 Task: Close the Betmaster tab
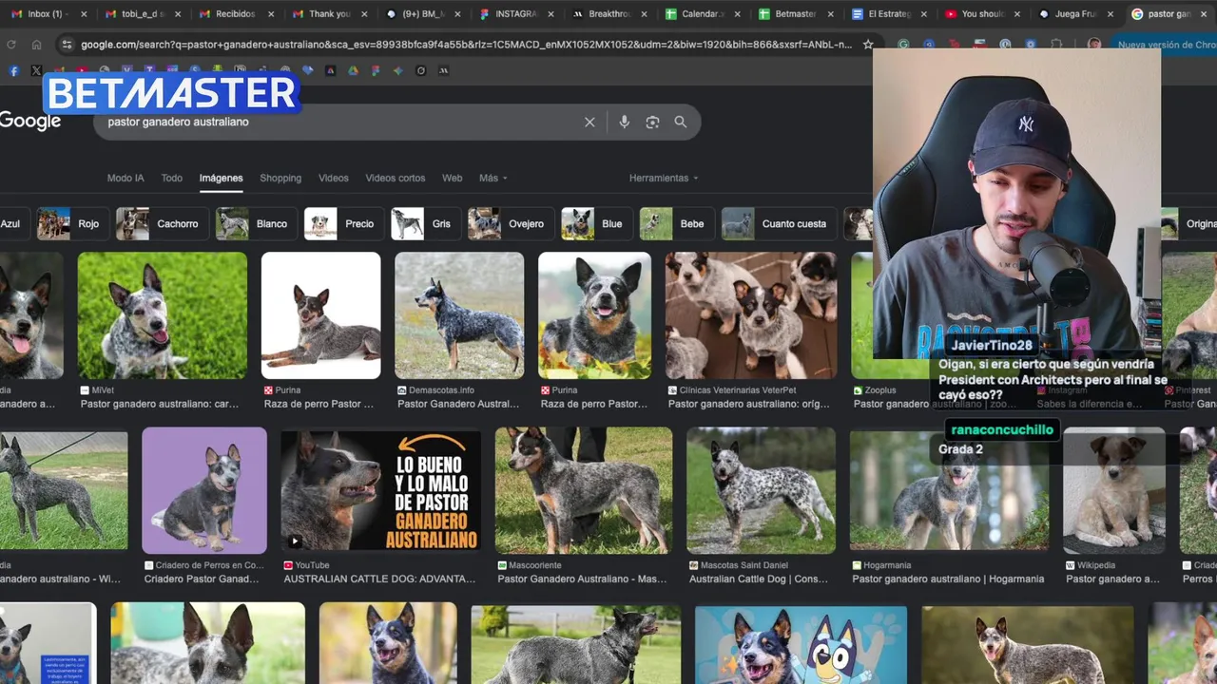pyautogui.click(x=832, y=14)
